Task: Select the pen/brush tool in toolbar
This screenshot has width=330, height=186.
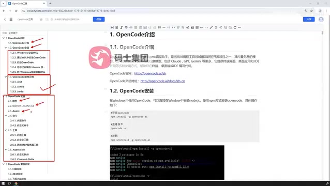Action: [212, 27]
